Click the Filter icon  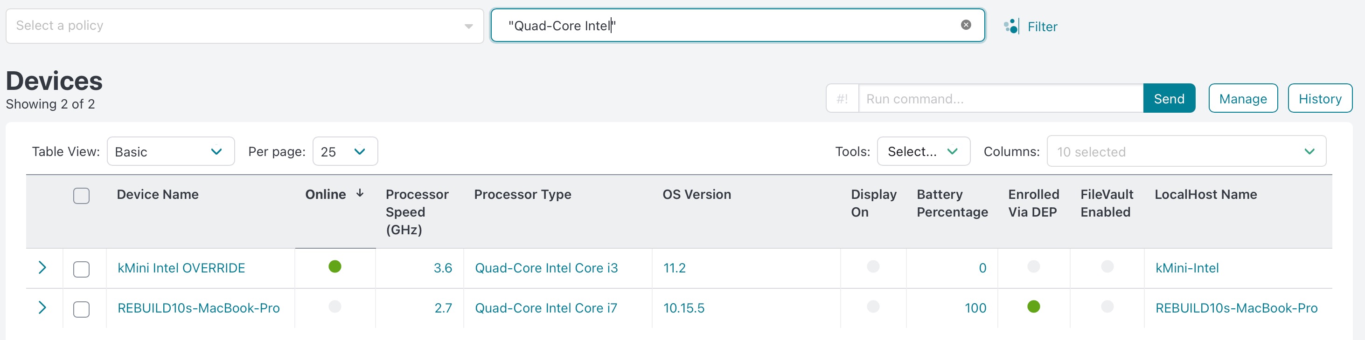1011,27
